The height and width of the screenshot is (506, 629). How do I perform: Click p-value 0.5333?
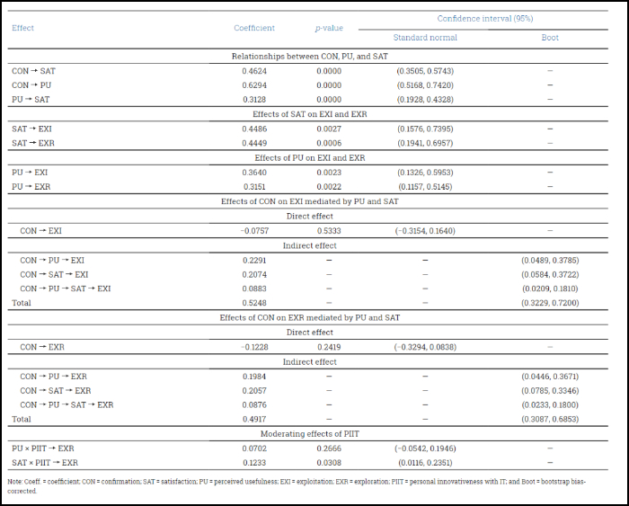pos(329,231)
